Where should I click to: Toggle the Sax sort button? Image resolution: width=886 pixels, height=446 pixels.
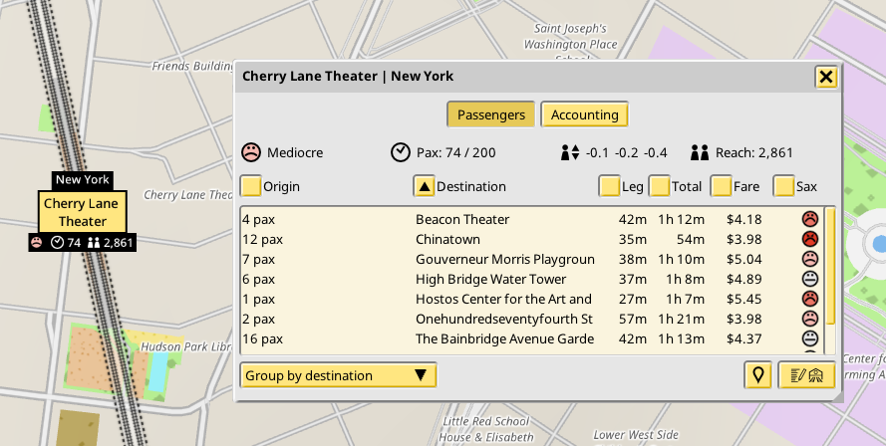784,186
